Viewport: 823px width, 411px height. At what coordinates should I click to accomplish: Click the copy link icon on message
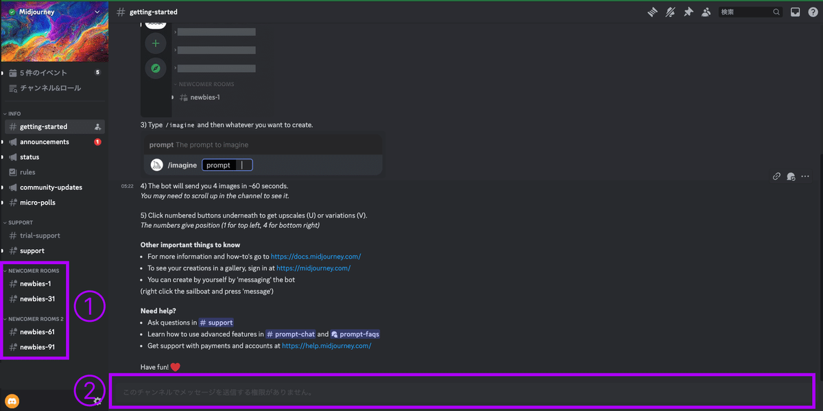point(776,176)
